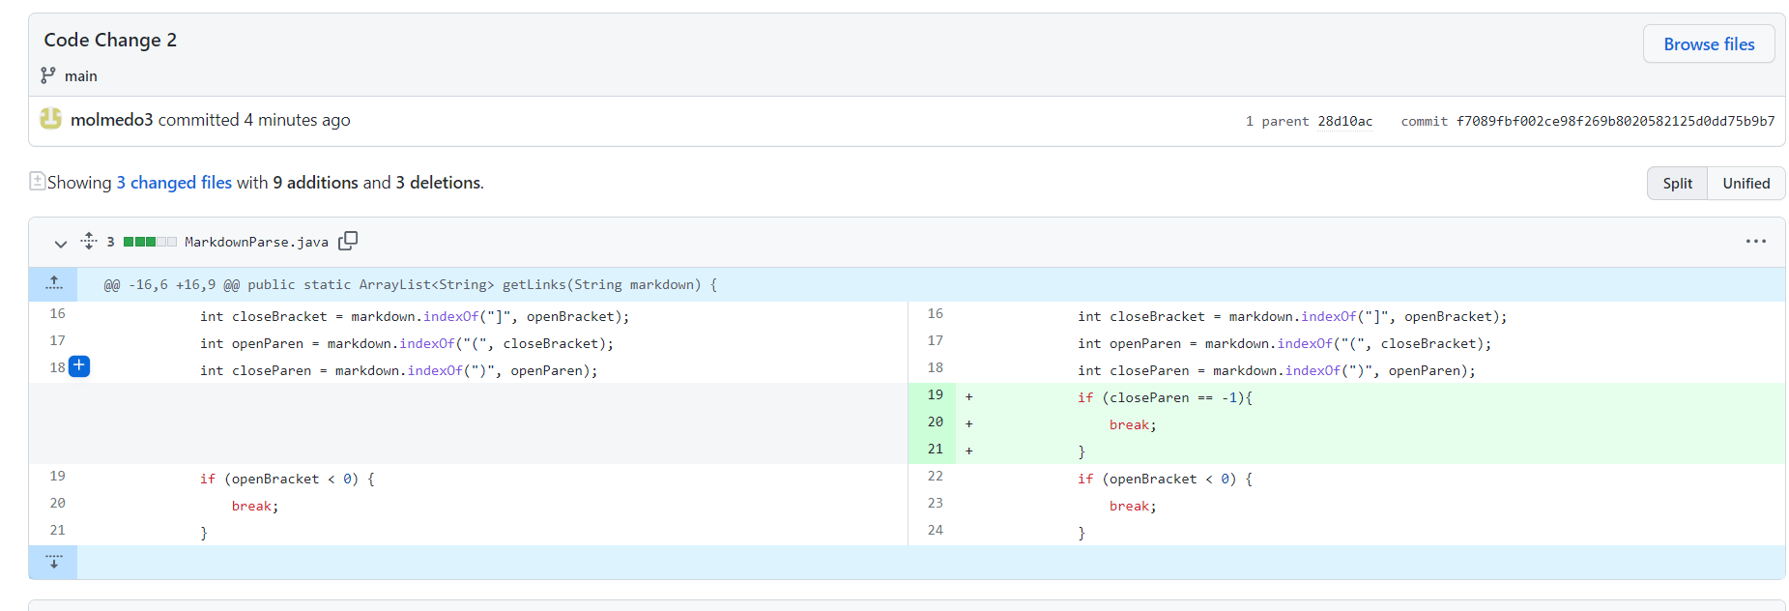
Task: Open the 3 changed files link
Action: click(x=174, y=183)
